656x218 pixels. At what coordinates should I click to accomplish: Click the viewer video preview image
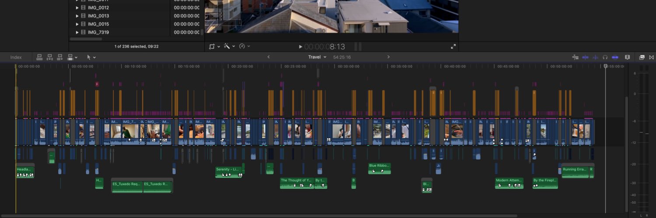(x=331, y=16)
